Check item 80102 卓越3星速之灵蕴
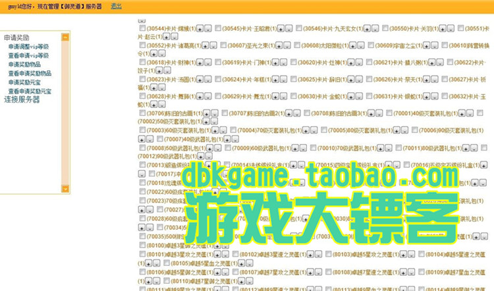The height and width of the screenshot is (291, 494). 235,254
